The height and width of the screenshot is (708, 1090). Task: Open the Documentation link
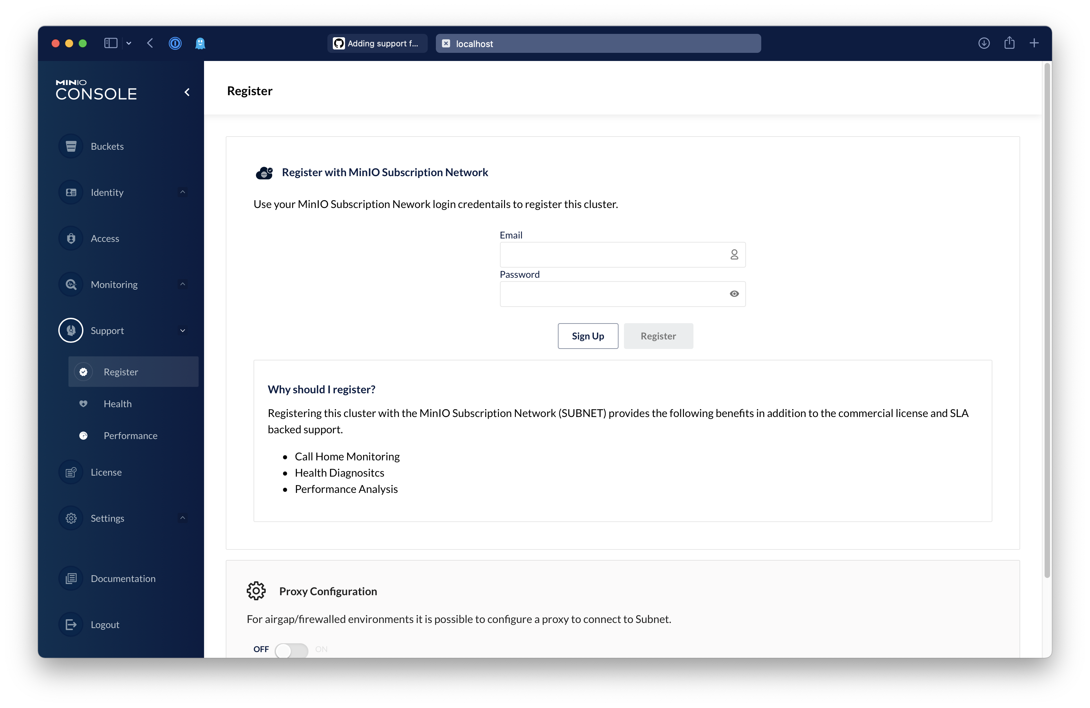coord(121,579)
